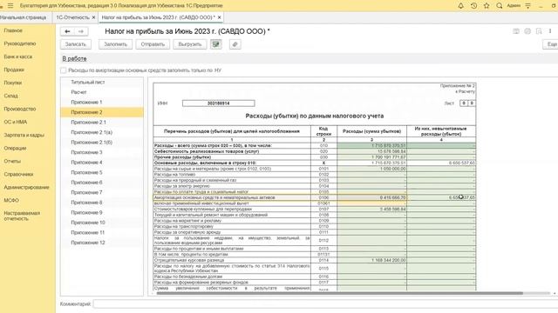Open Администрирование section in sidebar
558x313 pixels.
click(26, 188)
